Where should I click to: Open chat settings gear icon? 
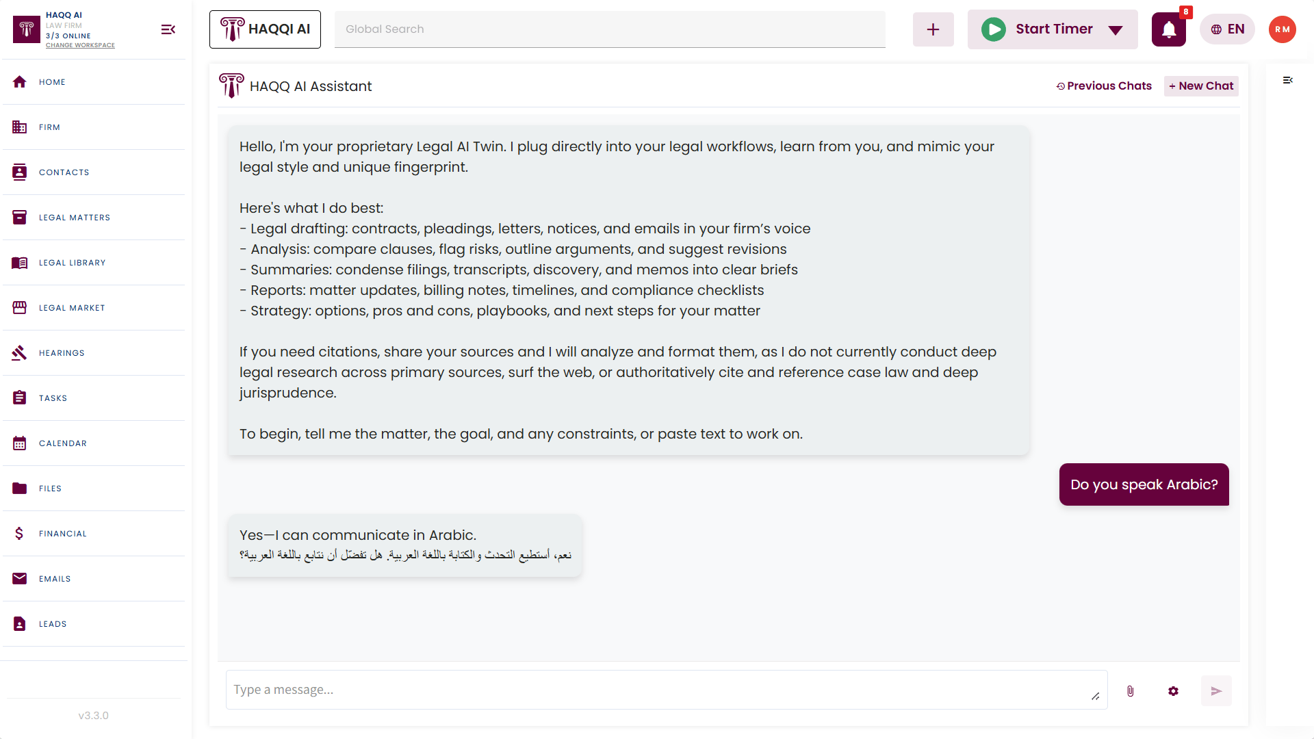click(1173, 691)
